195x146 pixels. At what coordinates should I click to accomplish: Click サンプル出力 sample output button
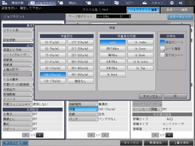tap(15, 143)
